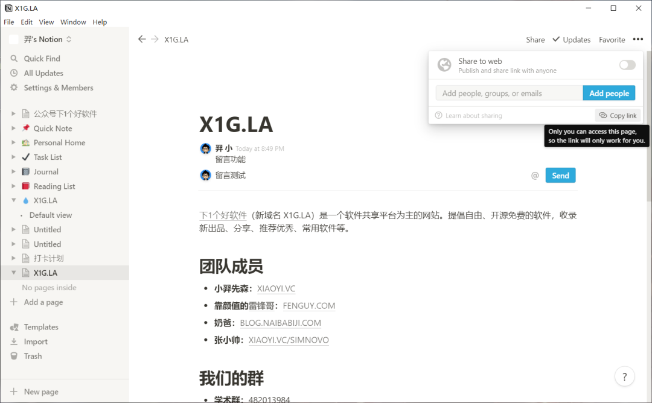Collapse the droplet X1G.LA page tree
This screenshot has width=652, height=403.
tap(13, 200)
